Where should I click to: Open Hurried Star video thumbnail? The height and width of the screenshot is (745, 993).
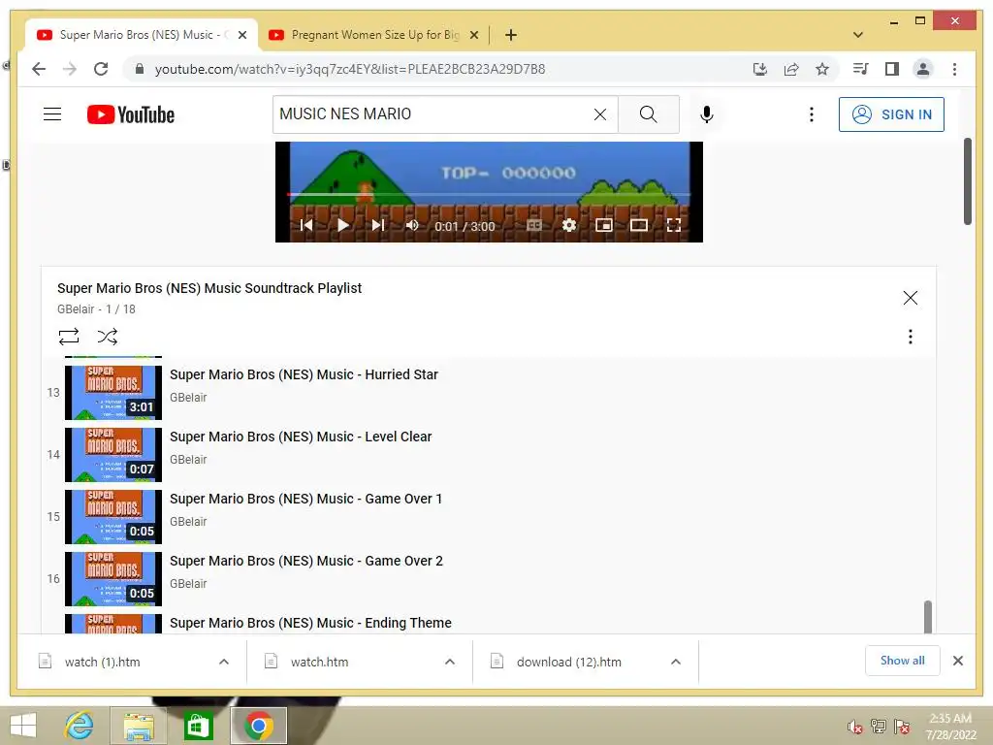point(113,392)
